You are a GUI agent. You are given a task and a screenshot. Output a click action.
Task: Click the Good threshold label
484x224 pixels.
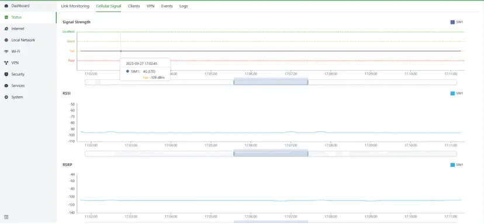click(x=71, y=41)
